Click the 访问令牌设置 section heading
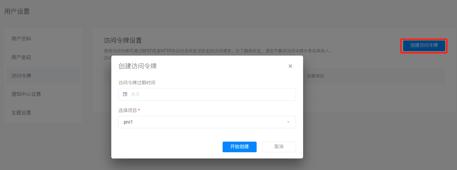This screenshot has height=170, width=457. (123, 41)
